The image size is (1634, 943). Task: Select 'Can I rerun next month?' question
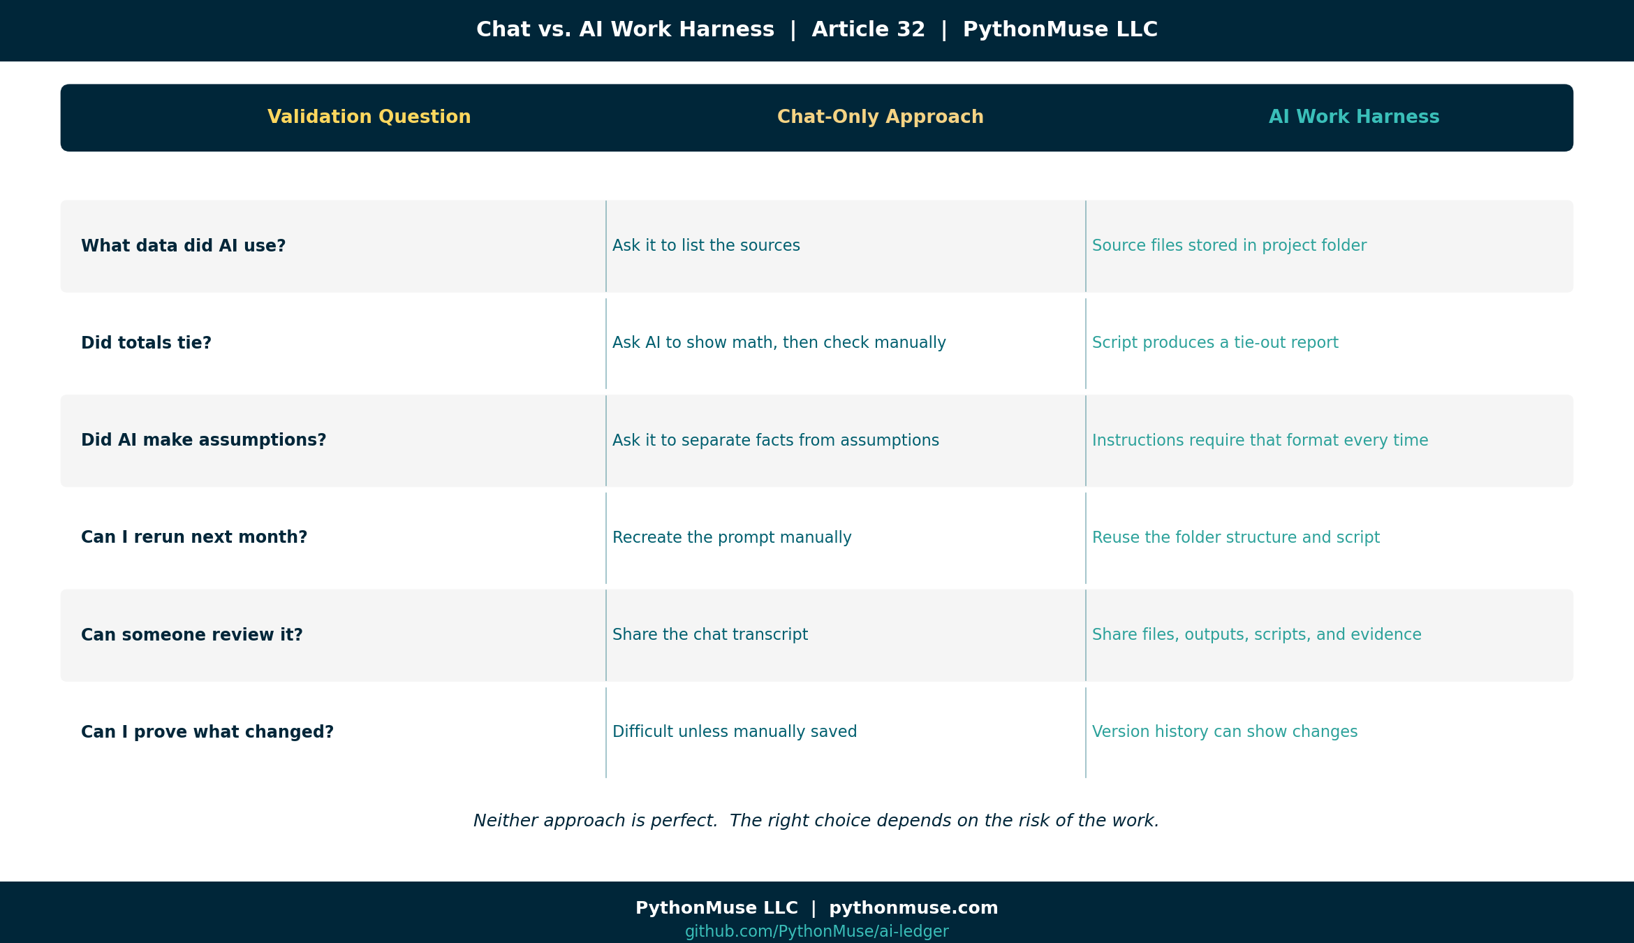tap(194, 537)
